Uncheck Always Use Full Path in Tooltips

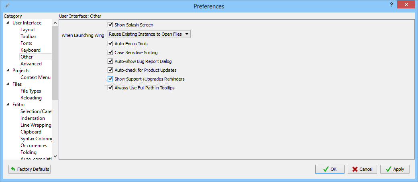pos(110,88)
